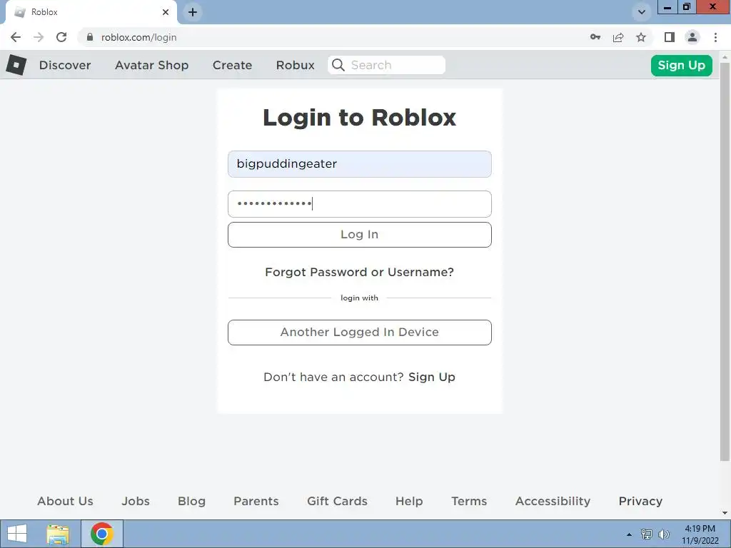Open Privacy footer link
The height and width of the screenshot is (548, 731).
point(640,501)
